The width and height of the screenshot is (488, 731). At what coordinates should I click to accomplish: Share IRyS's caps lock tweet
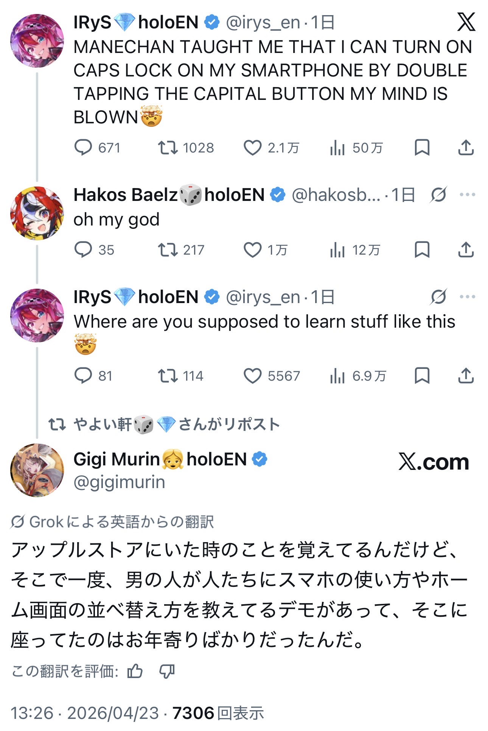pyautogui.click(x=466, y=148)
